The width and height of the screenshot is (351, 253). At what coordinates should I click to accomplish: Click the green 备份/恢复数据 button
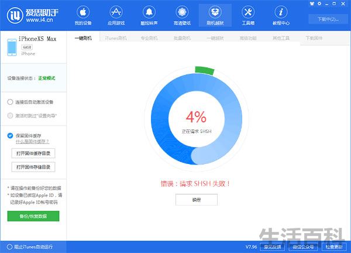pos(33,216)
